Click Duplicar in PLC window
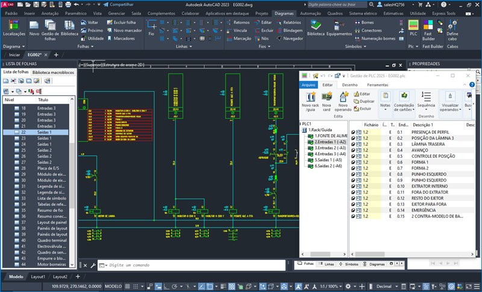 coord(364,101)
